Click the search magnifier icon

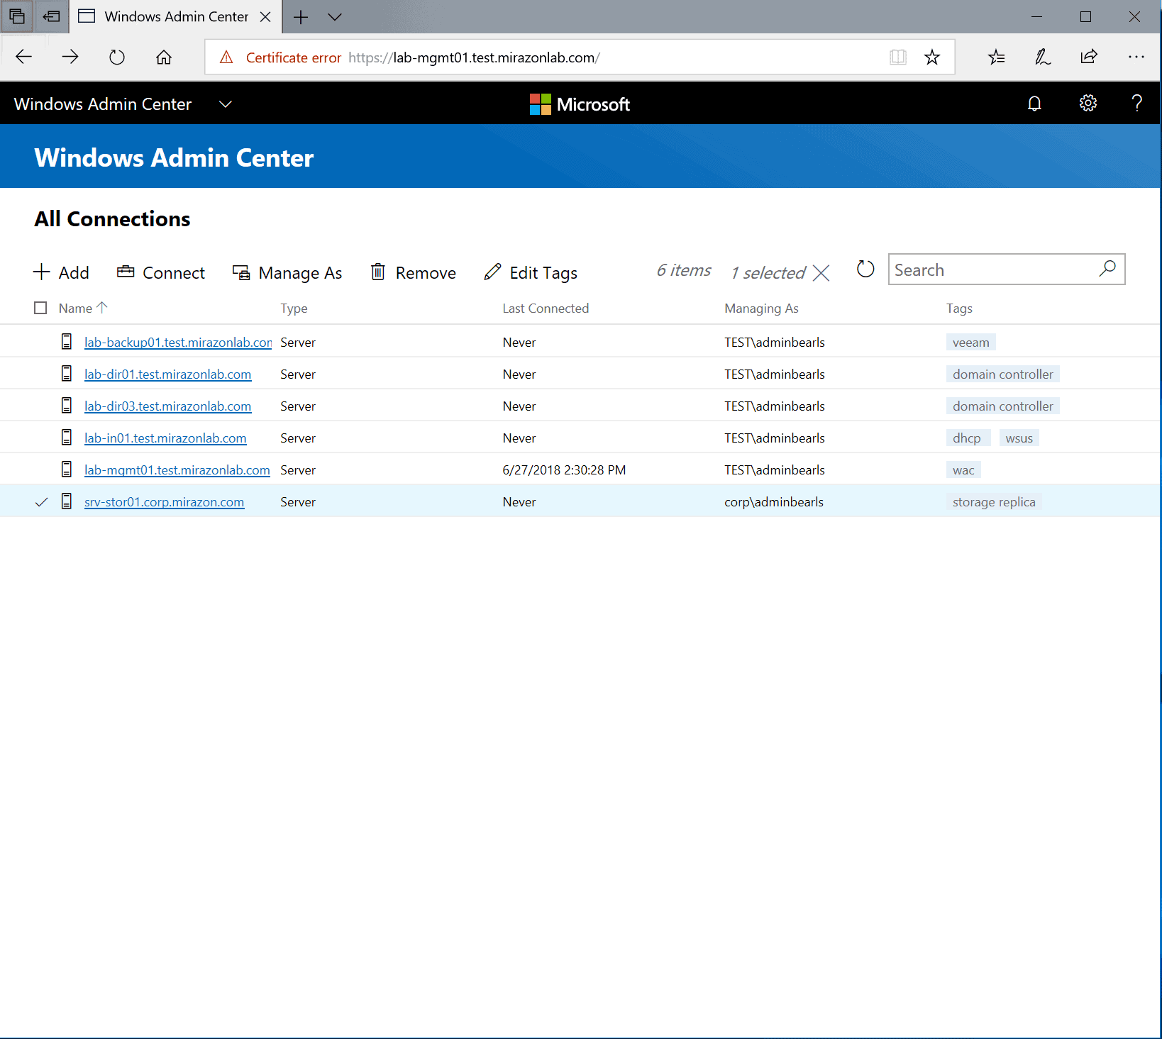click(1107, 269)
